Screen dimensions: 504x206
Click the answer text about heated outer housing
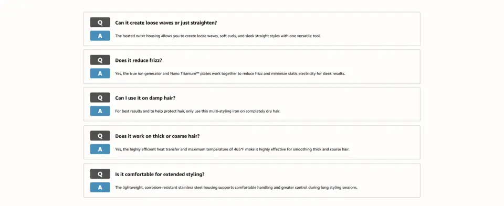(x=218, y=36)
